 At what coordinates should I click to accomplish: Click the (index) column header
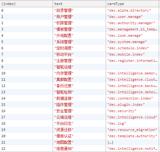(26, 4)
